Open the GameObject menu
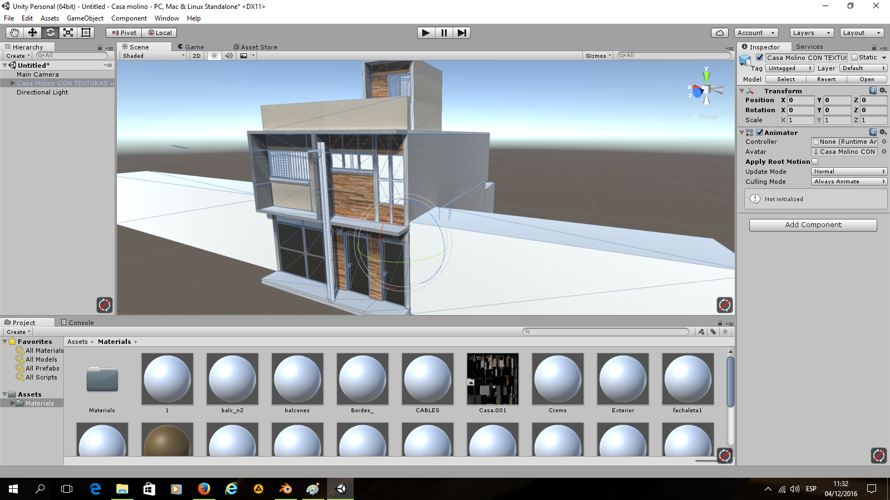This screenshot has width=890, height=500. click(x=85, y=18)
